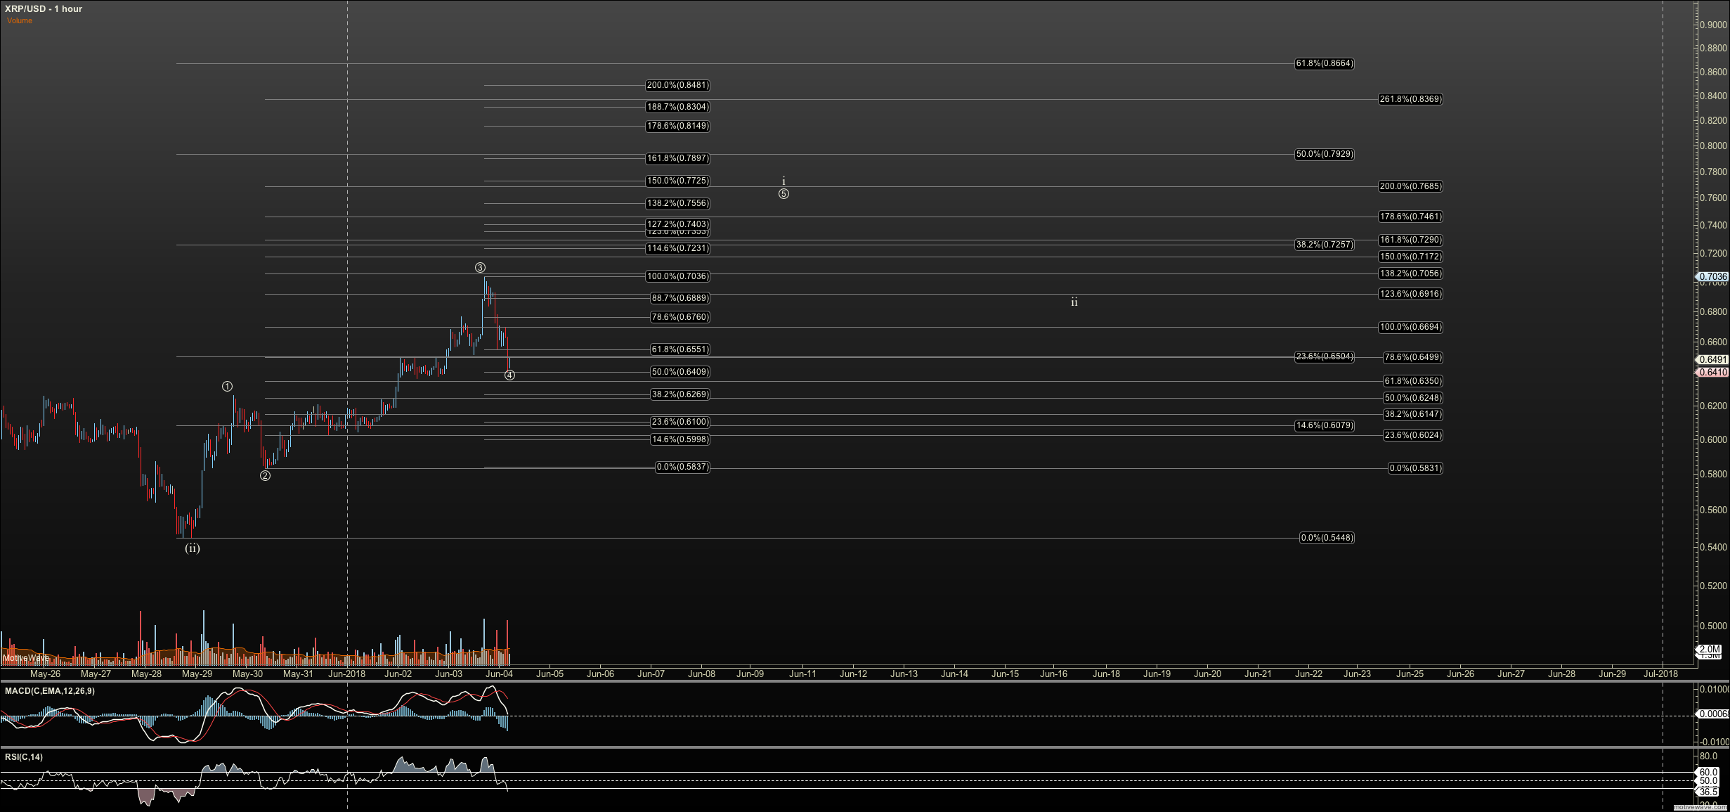
Task: Select the circled 4 wave marker
Action: [x=509, y=375]
